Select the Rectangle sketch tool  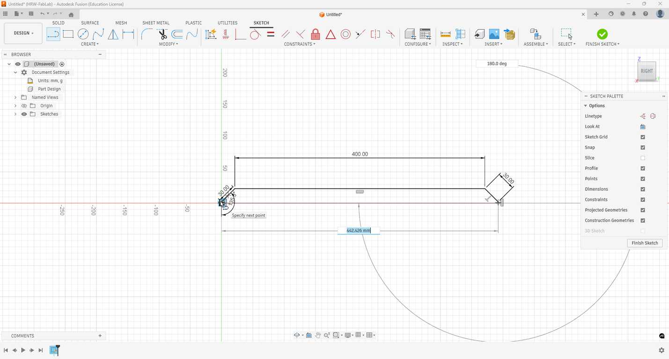point(68,34)
